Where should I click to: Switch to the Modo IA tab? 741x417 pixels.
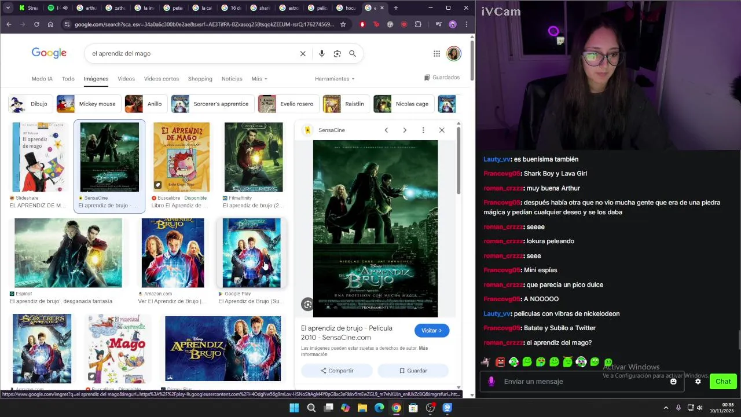pyautogui.click(x=42, y=79)
